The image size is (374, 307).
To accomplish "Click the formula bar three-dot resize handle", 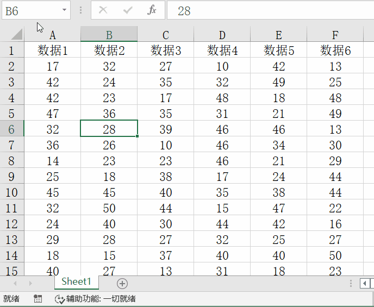I will (81, 10).
